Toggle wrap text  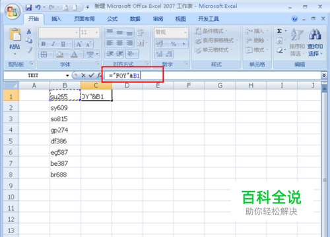(x=141, y=32)
